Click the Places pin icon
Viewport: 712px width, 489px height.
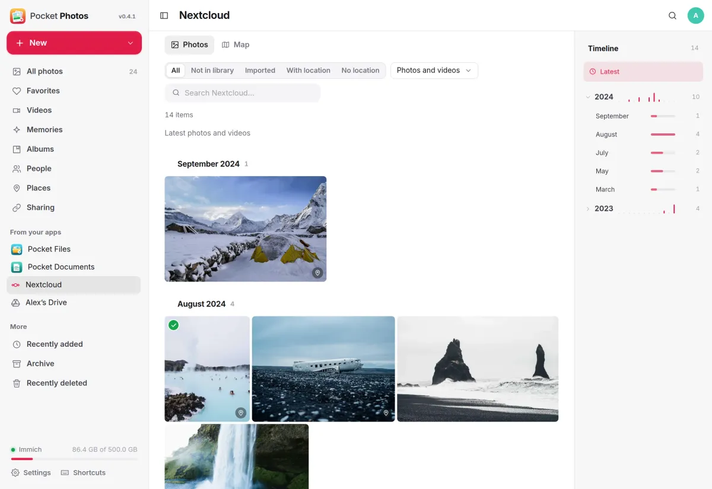pyautogui.click(x=17, y=188)
